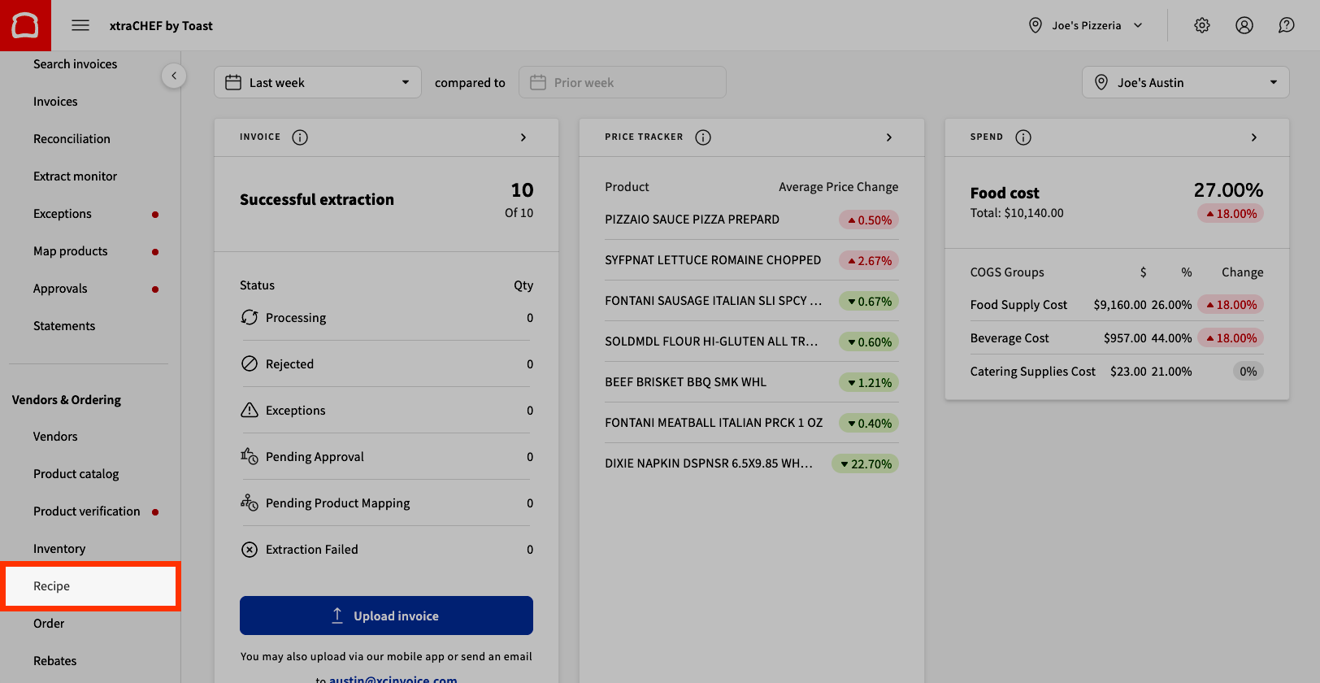Open the Last week date range dropdown
This screenshot has height=683, width=1320.
click(317, 83)
